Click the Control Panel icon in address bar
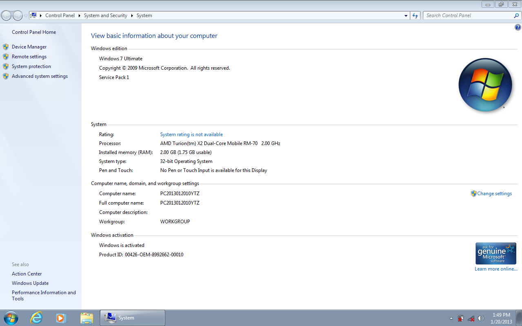The height and width of the screenshot is (326, 522). (x=34, y=15)
